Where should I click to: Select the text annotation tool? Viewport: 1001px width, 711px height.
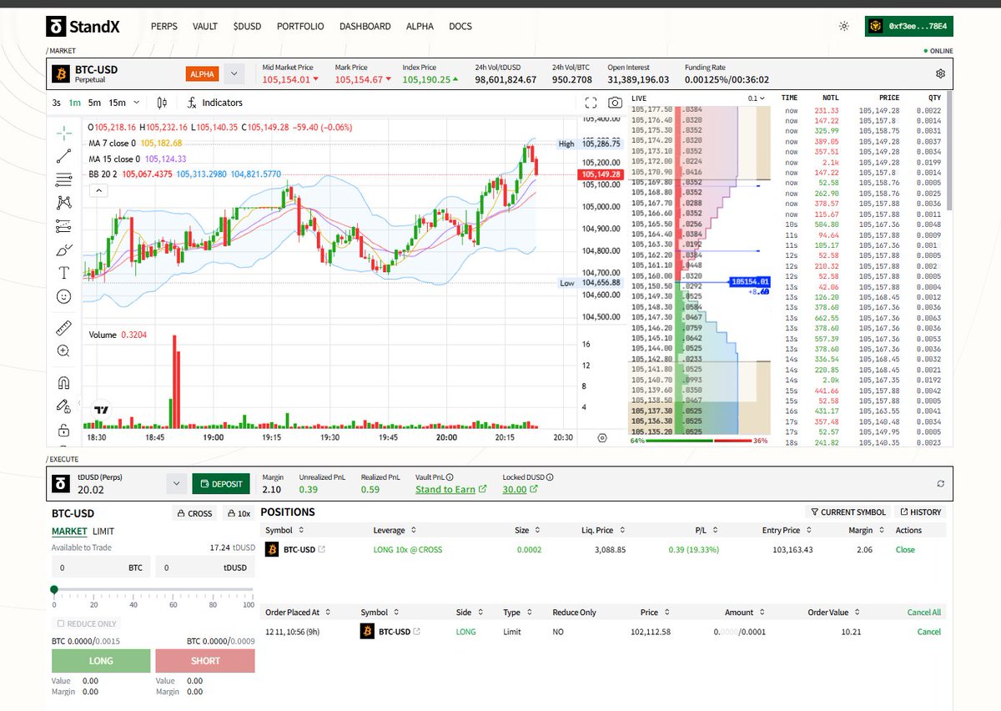coord(63,273)
